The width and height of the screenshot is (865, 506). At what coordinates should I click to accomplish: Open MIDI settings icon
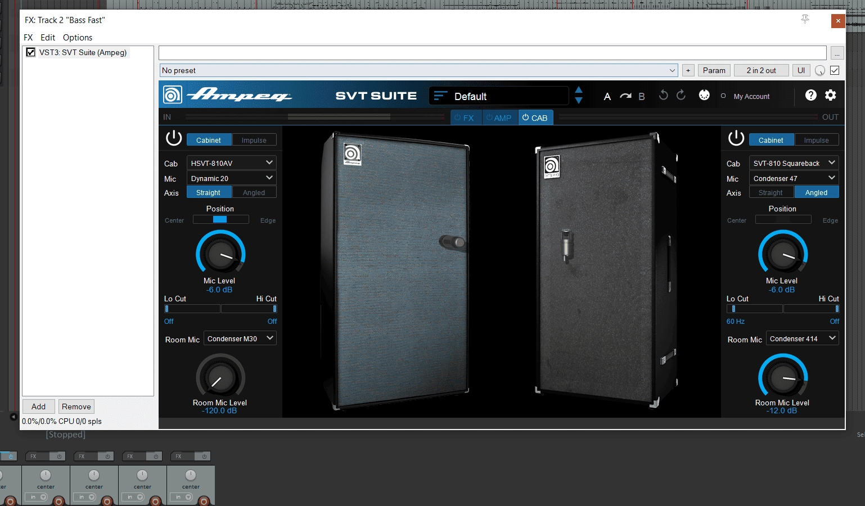(704, 95)
